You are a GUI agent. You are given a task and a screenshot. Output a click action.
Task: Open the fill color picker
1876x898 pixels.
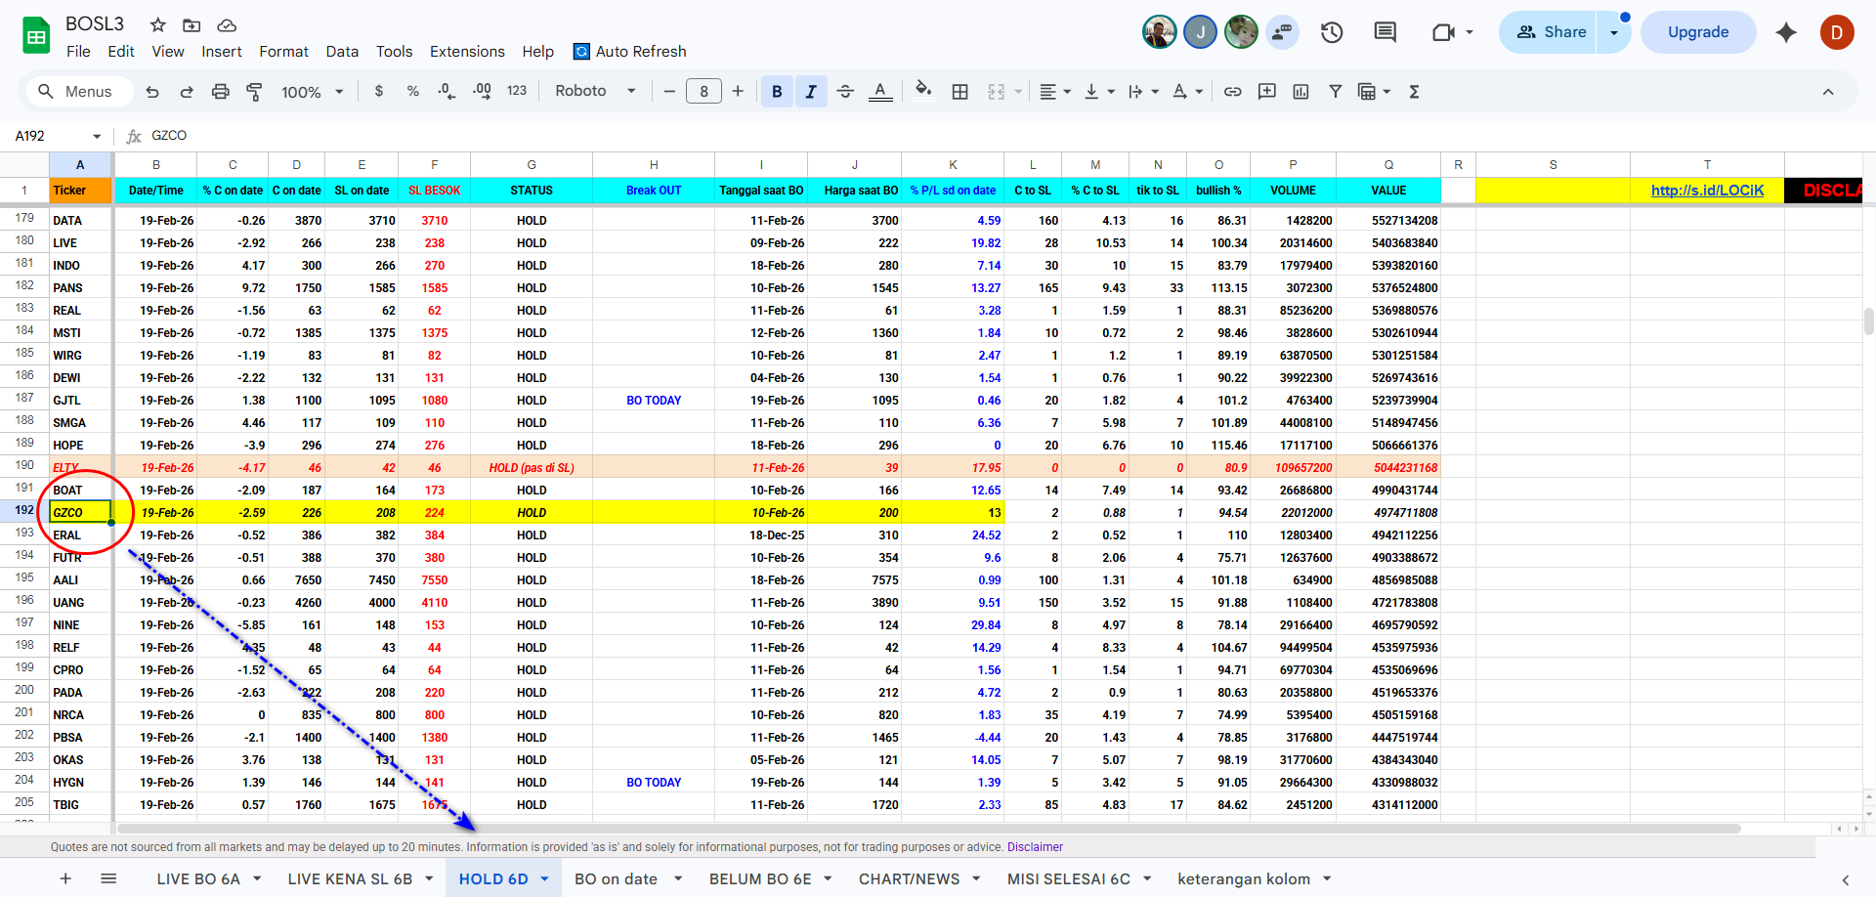point(923,92)
